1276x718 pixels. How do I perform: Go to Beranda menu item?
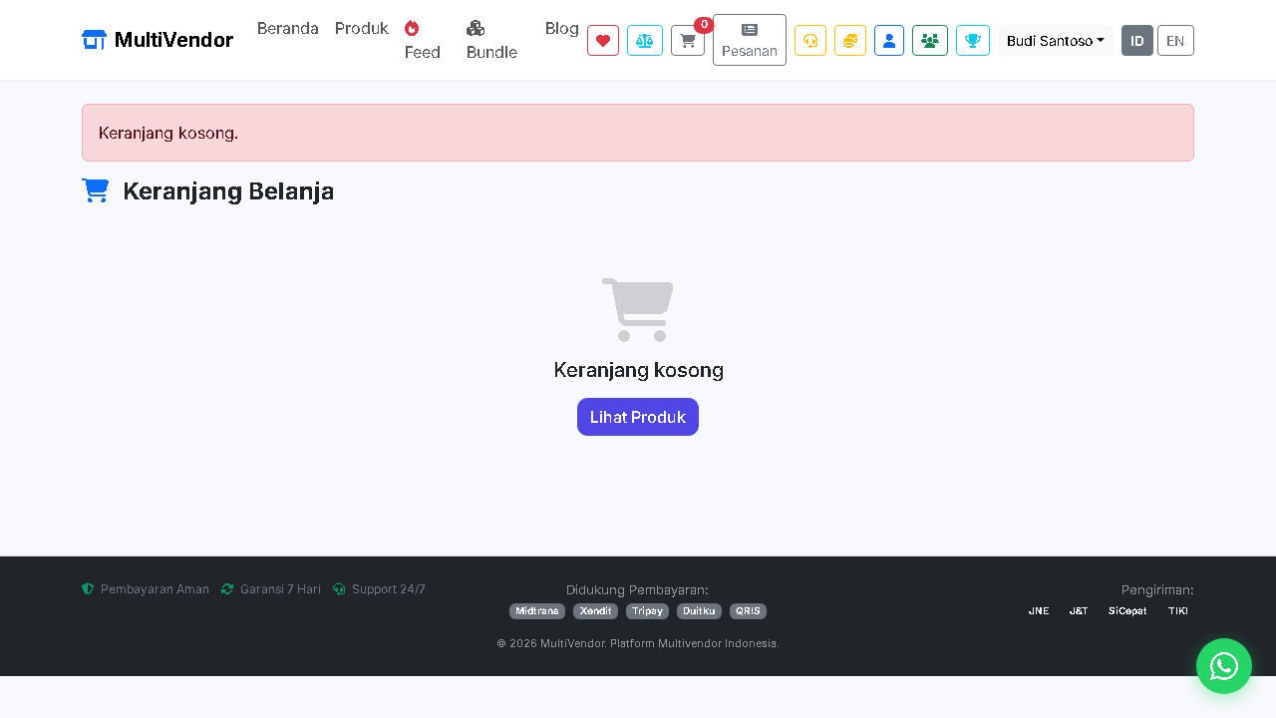[288, 28]
